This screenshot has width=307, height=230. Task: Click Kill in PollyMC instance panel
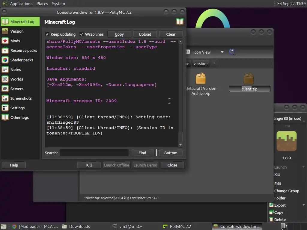point(277,175)
